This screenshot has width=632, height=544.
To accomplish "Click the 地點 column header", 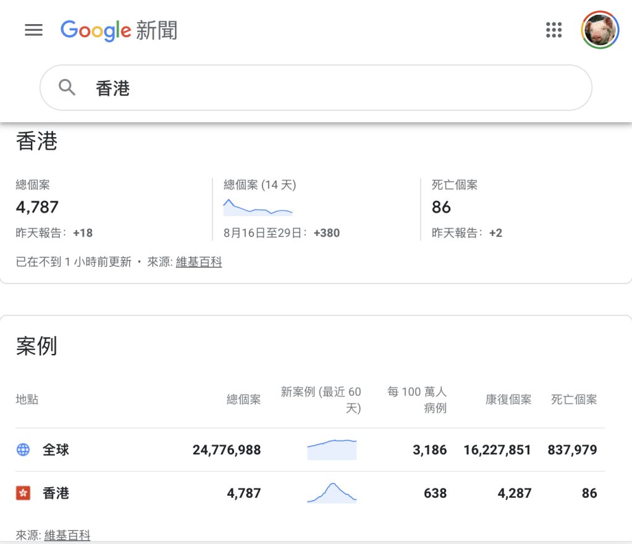I will pyautogui.click(x=27, y=400).
